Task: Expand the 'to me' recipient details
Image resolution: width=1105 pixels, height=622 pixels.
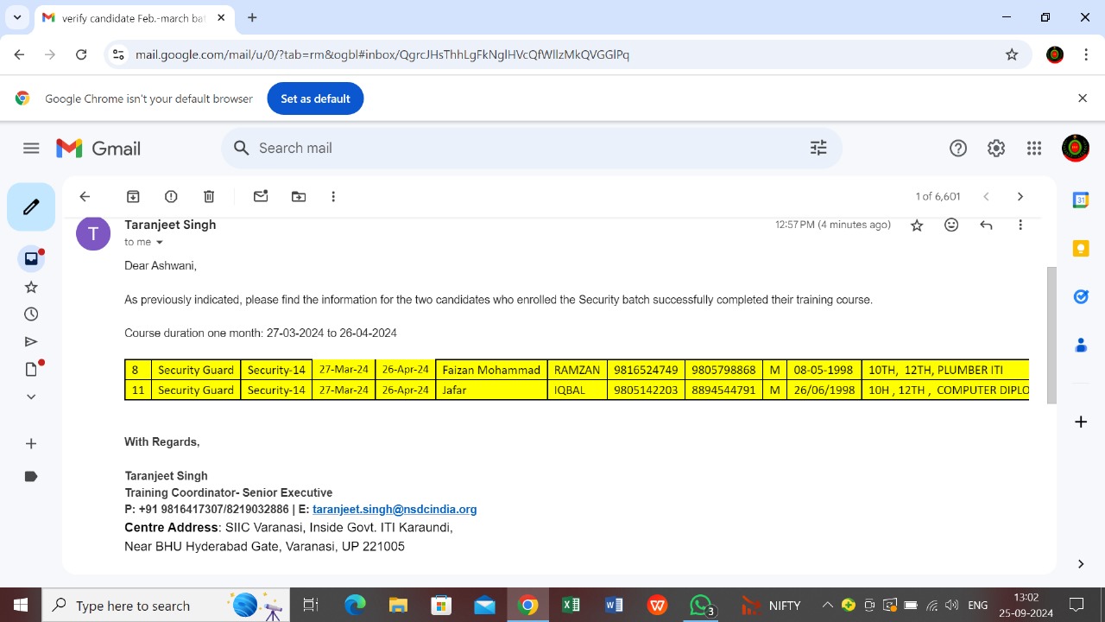Action: (x=159, y=243)
